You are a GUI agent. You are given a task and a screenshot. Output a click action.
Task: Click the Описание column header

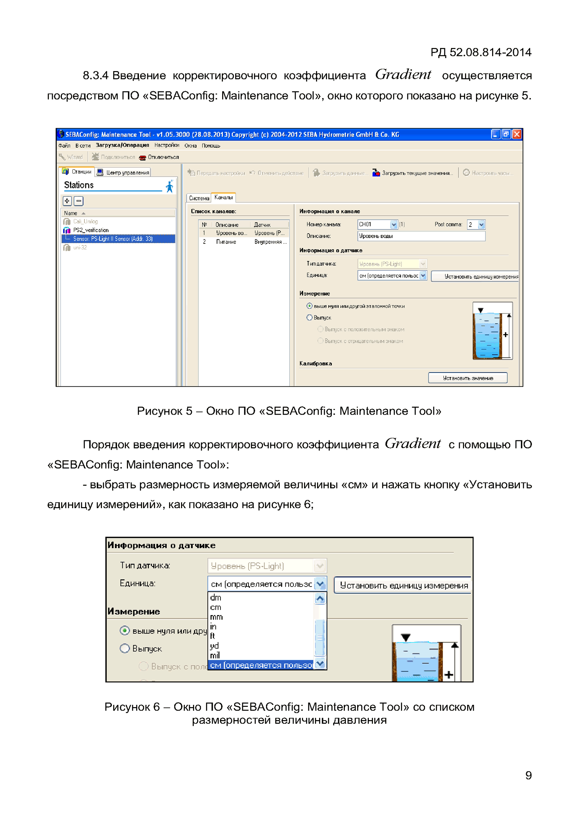pyautogui.click(x=231, y=225)
